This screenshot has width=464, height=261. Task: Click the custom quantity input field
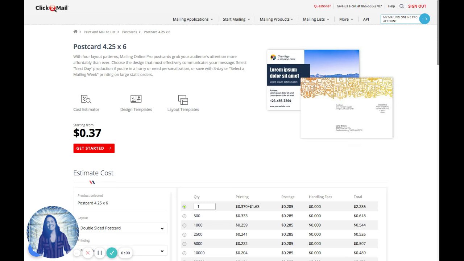(x=204, y=206)
